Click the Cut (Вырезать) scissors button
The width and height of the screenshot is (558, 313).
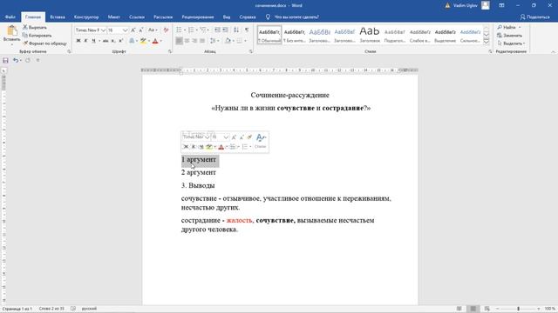(35, 27)
